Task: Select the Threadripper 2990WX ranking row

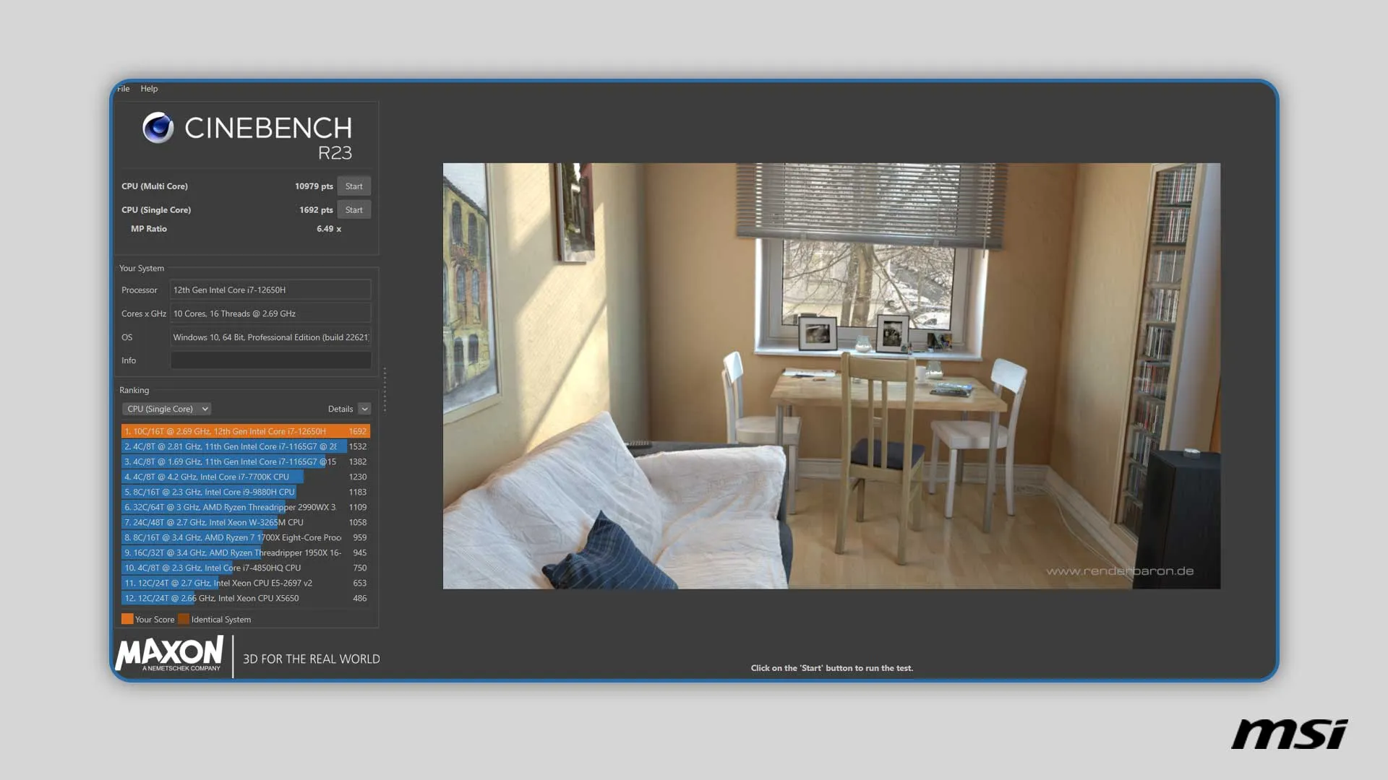Action: click(246, 507)
